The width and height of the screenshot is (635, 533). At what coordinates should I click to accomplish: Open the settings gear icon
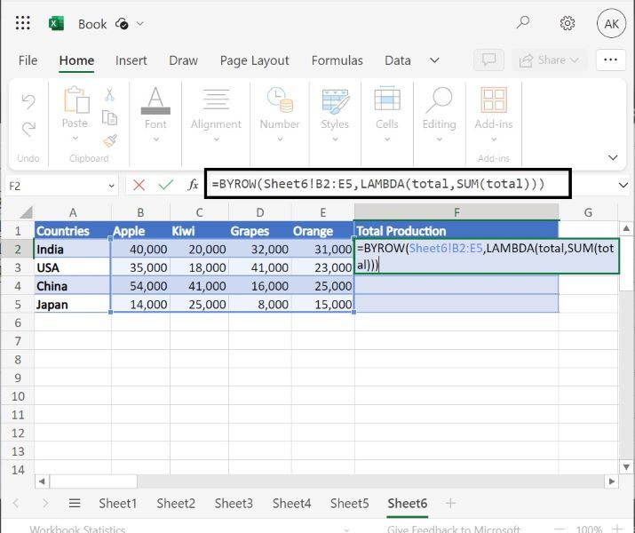568,24
